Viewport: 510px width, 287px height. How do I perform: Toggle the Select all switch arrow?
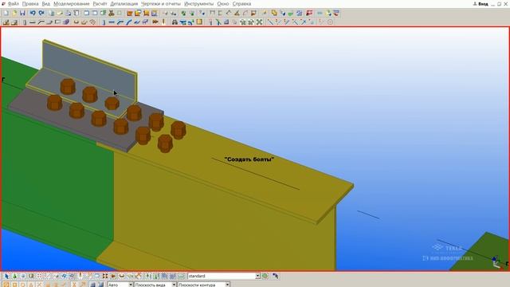coord(6,276)
